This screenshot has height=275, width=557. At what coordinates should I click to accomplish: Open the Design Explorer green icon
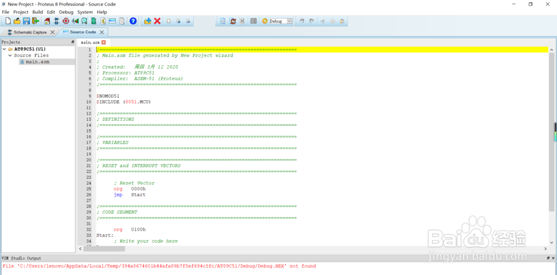pos(94,21)
